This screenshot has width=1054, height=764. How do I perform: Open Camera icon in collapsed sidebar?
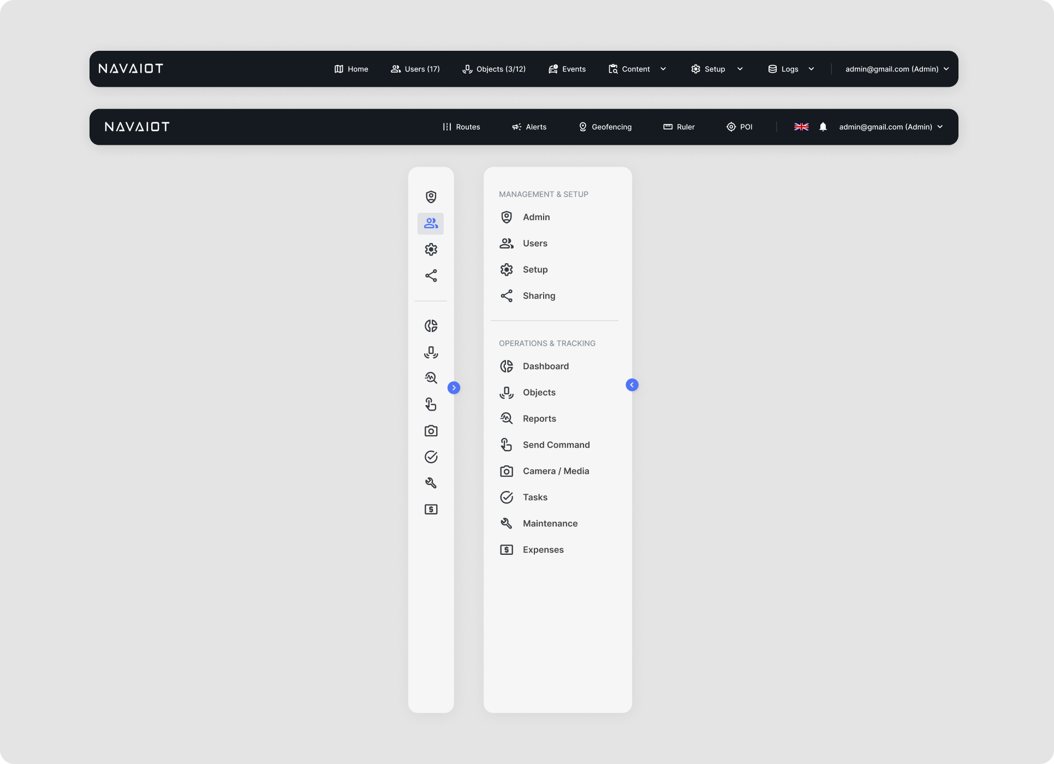[431, 431]
